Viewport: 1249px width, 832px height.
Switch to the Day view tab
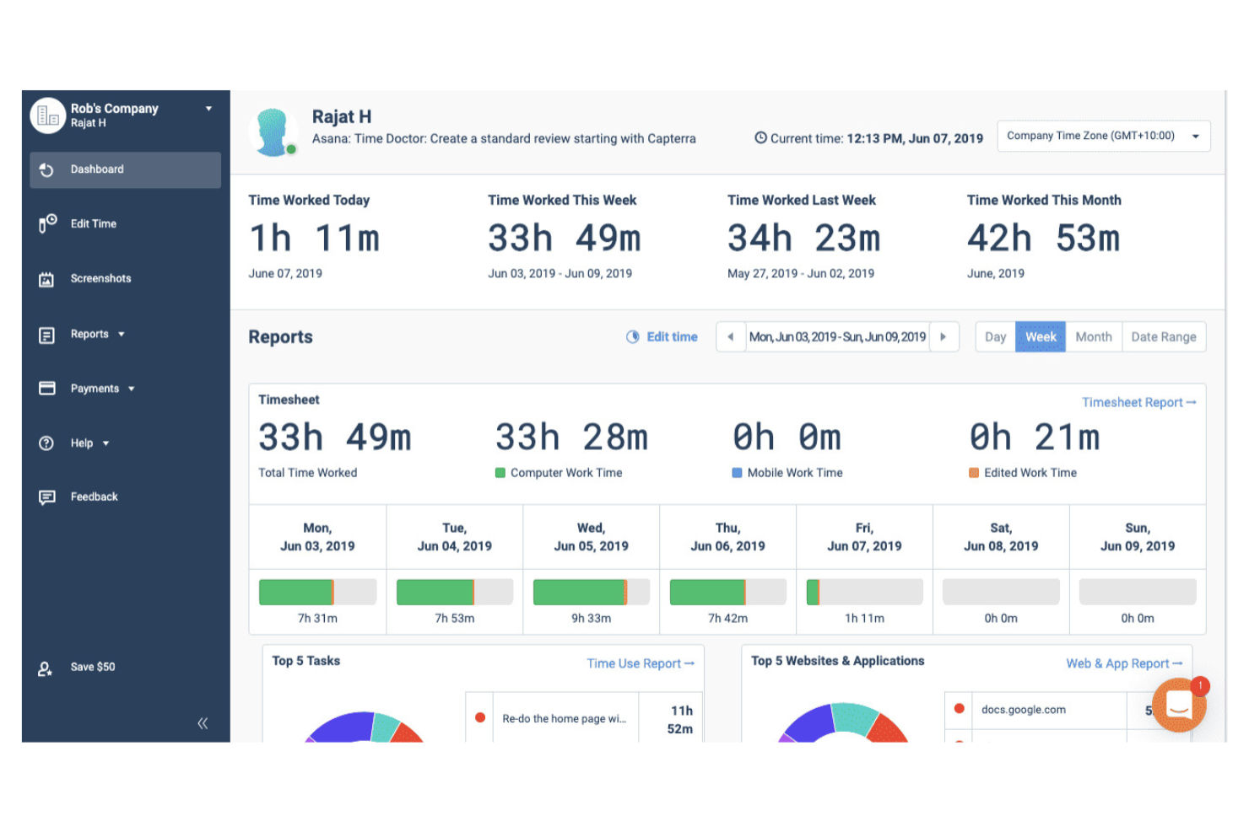(995, 337)
